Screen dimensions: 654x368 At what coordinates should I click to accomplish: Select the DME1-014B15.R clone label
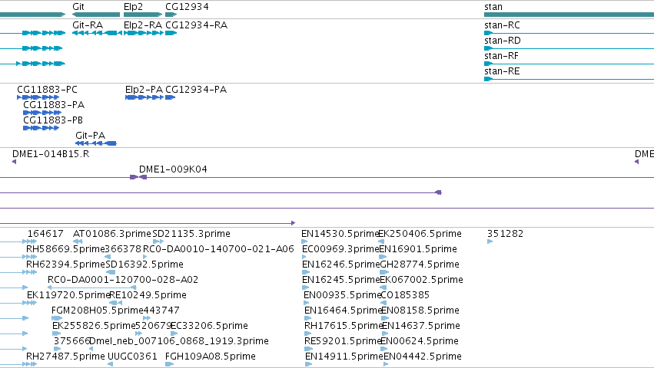click(x=51, y=154)
